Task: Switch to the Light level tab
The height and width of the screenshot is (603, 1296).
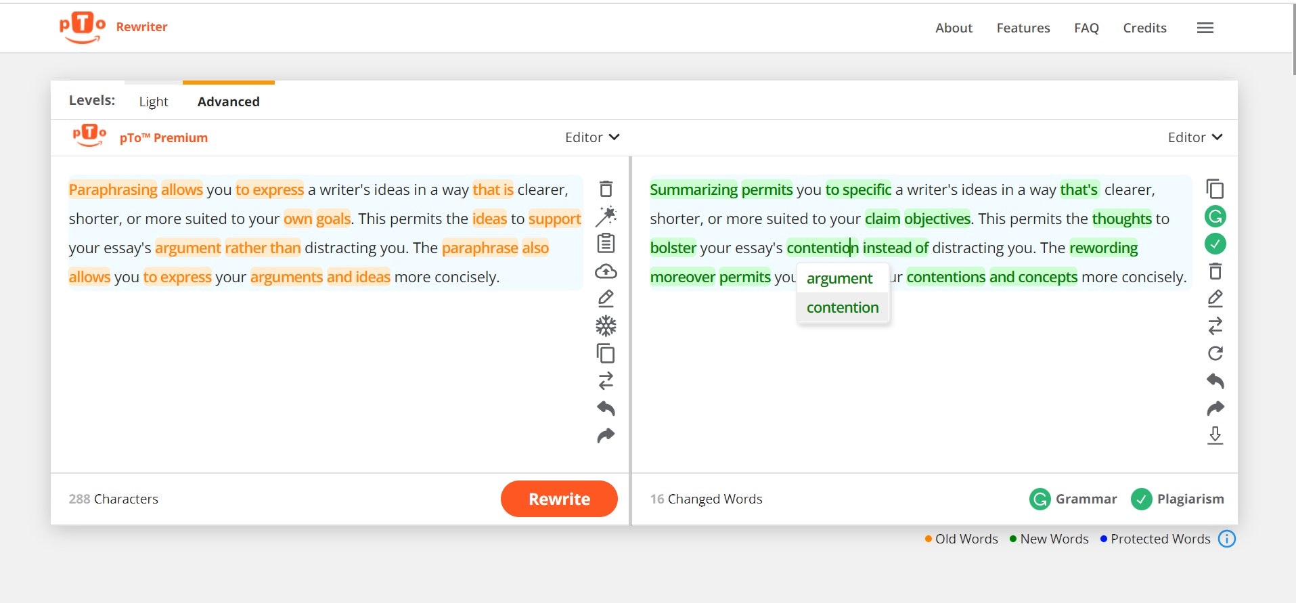Action: [154, 102]
